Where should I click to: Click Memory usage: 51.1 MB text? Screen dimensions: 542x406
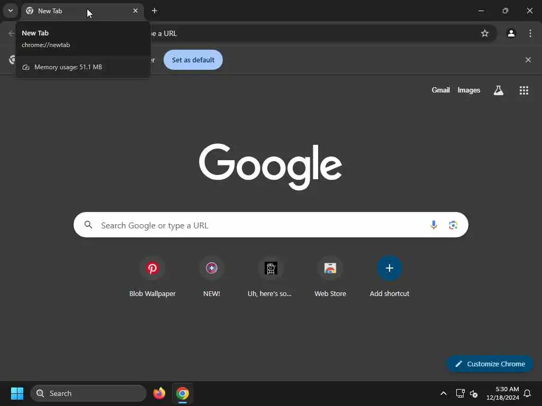(x=68, y=67)
